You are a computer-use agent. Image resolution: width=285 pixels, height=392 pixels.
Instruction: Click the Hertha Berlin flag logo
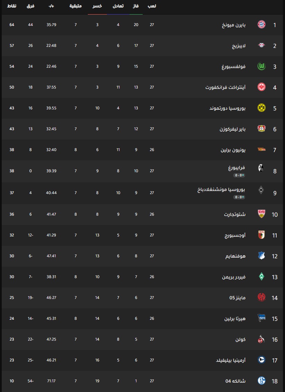[x=261, y=318]
